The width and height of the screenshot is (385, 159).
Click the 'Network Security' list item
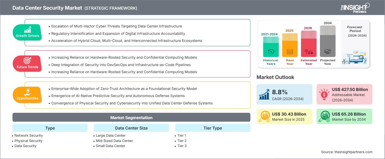[28, 135]
